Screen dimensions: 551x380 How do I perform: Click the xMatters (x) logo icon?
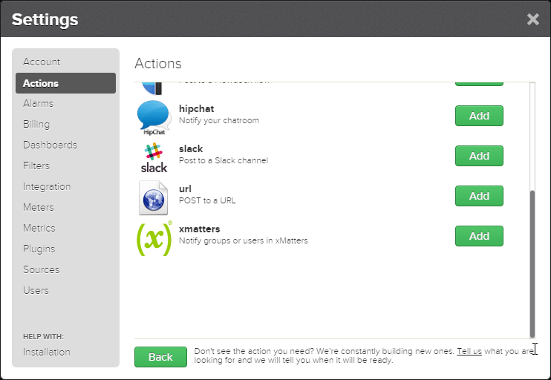click(154, 238)
